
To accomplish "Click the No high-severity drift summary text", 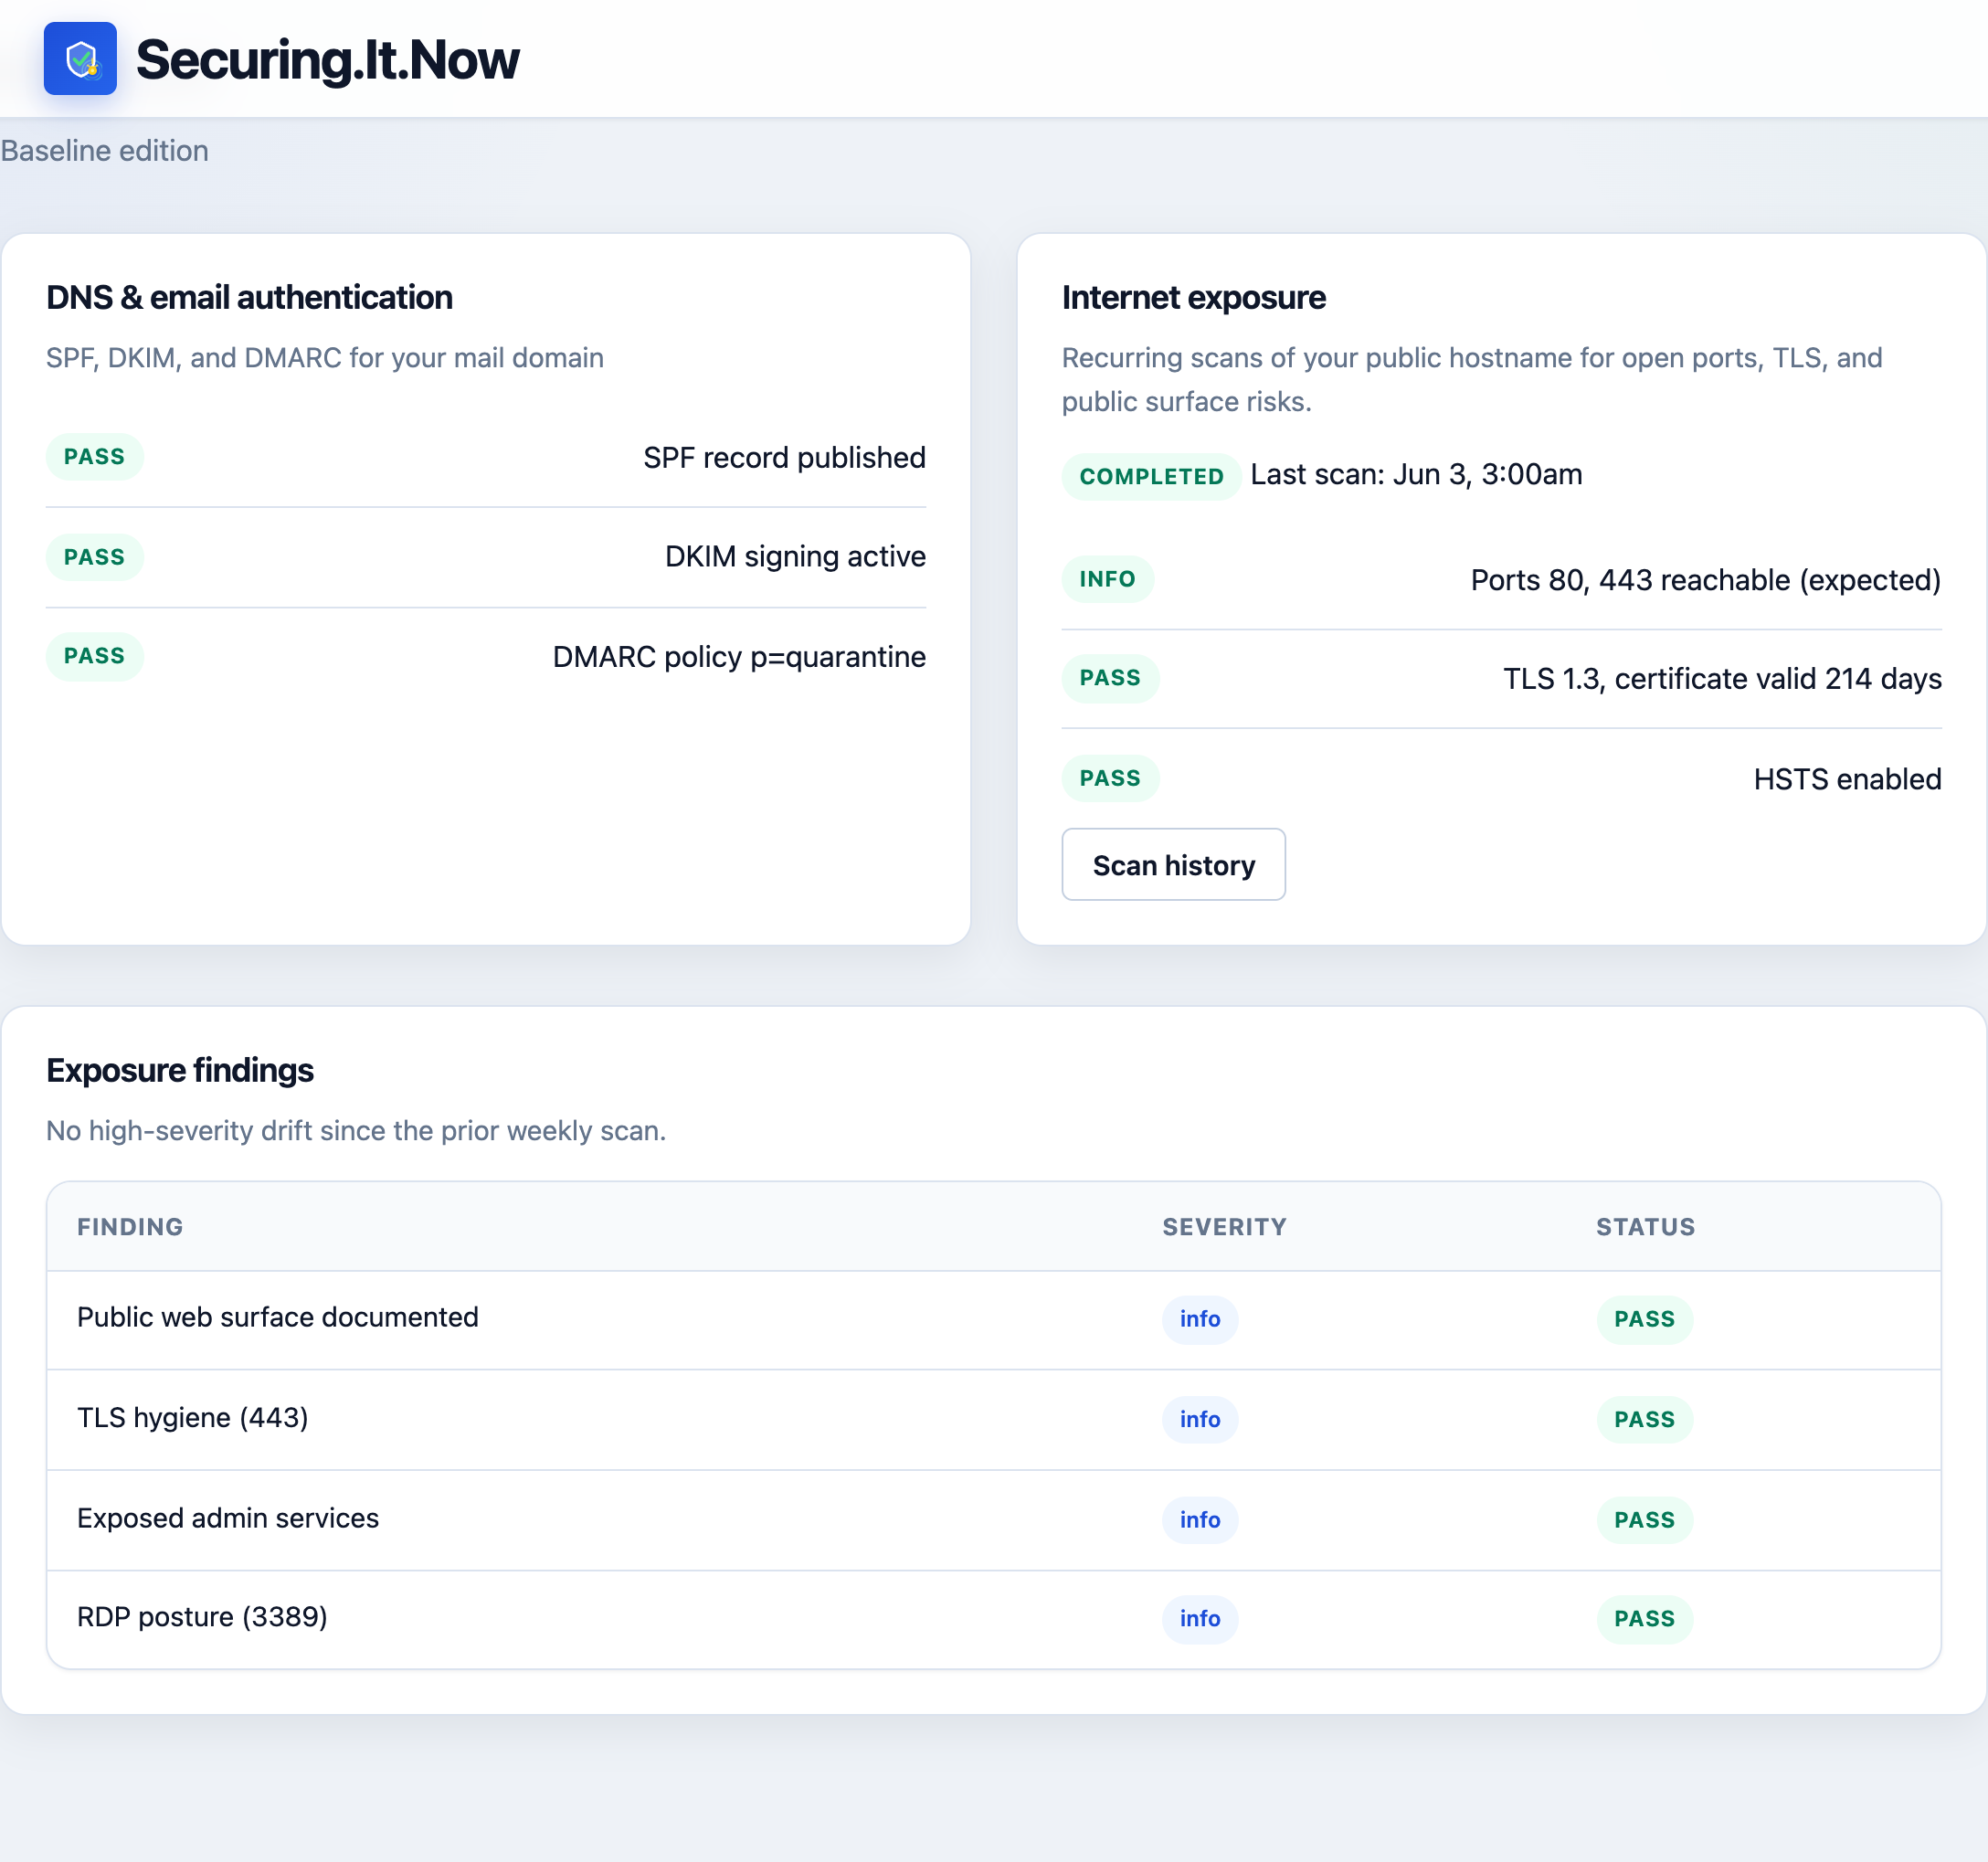I will 356,1131.
